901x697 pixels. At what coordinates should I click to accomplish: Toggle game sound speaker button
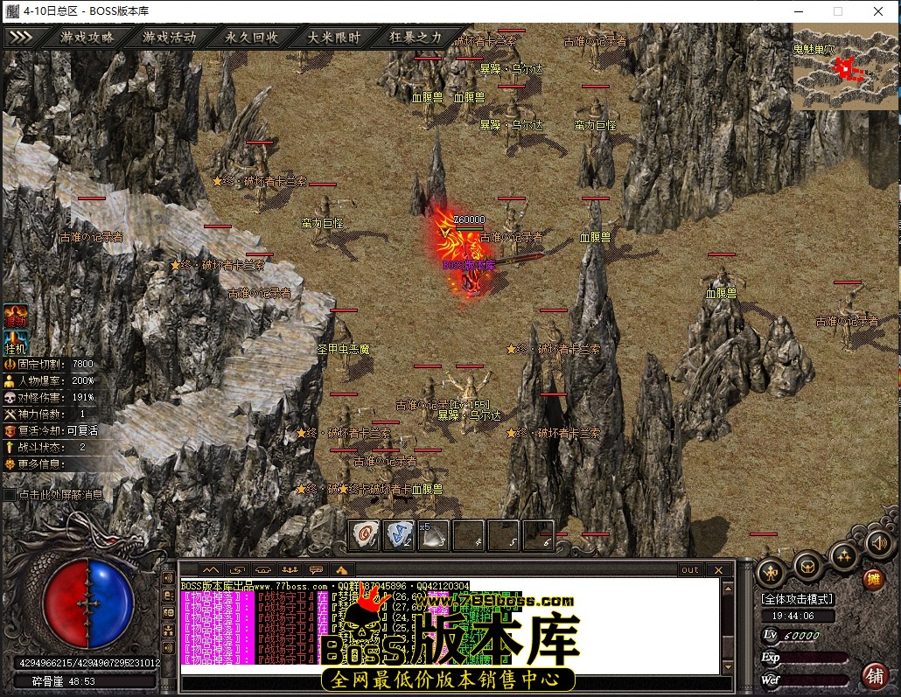coord(879,542)
